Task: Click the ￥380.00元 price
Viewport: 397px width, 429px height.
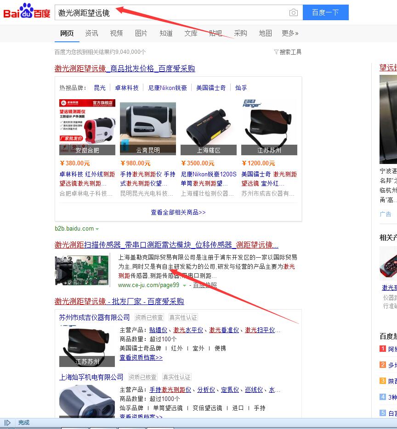Action: 75,164
